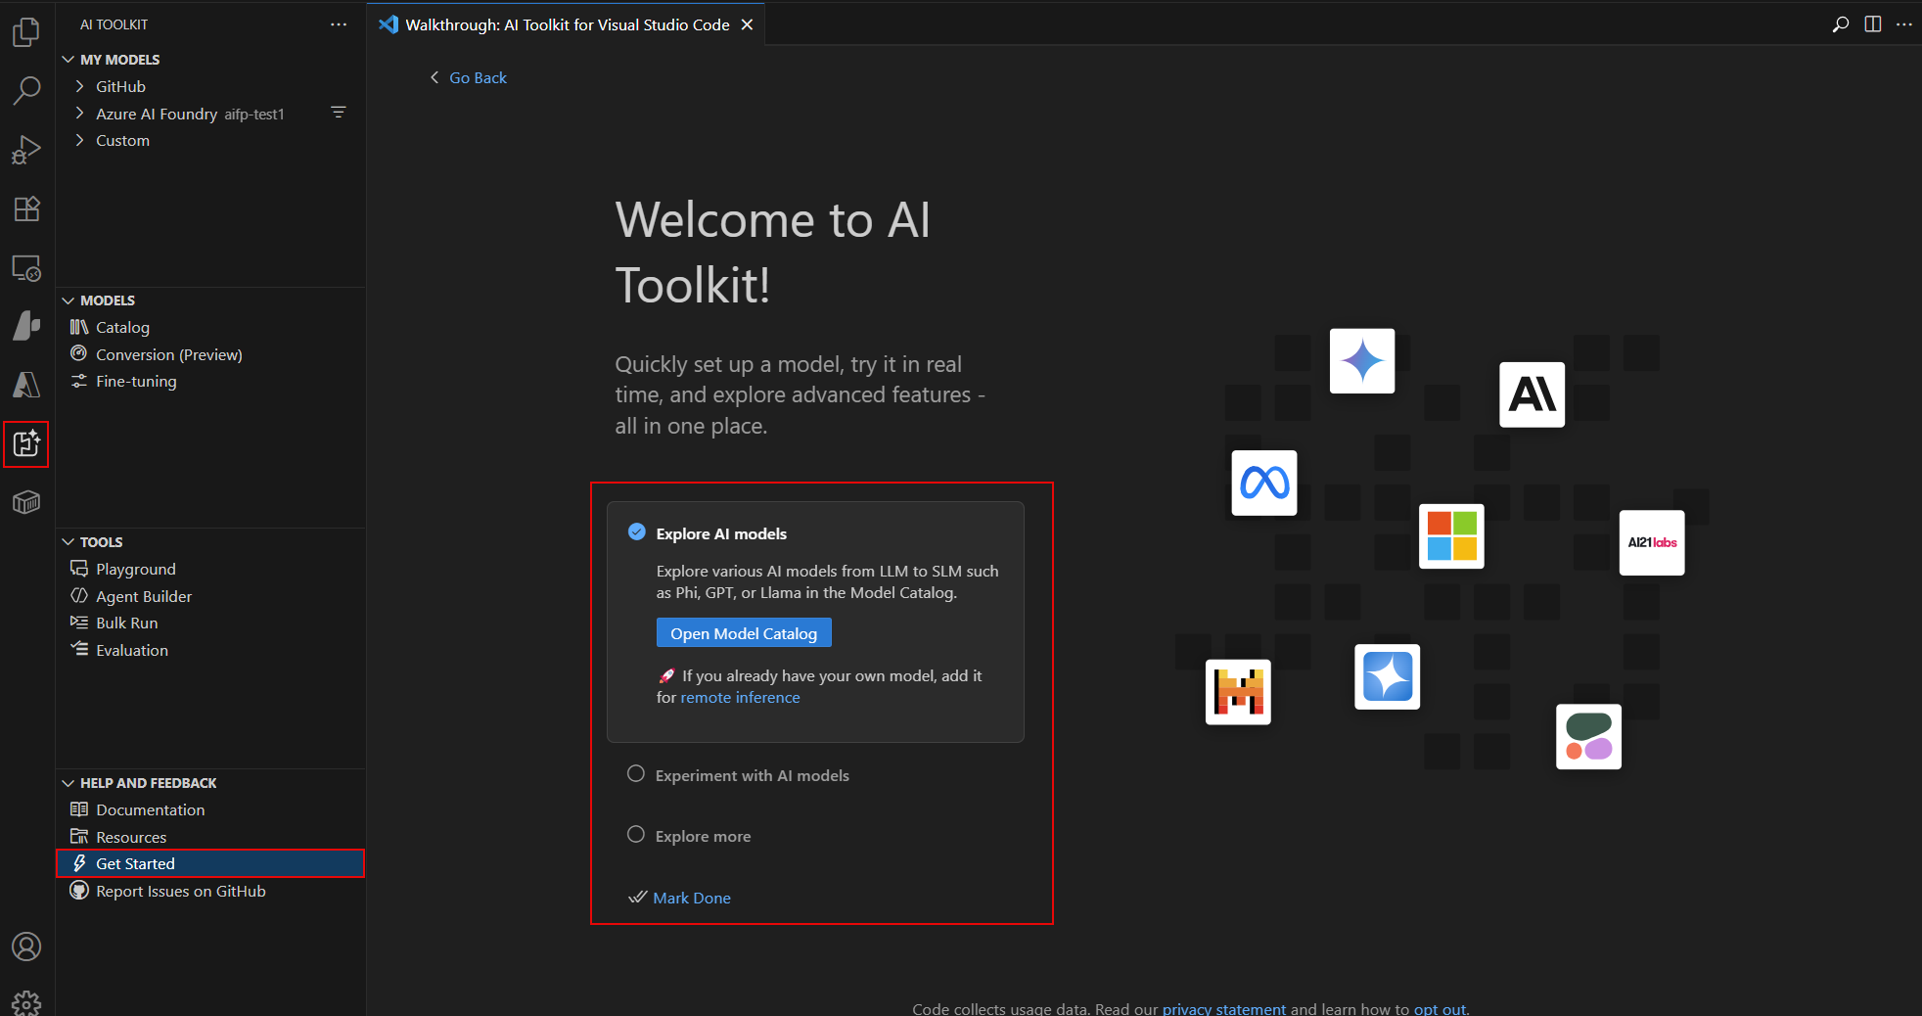Open the AI Toolkit activity bar icon
The width and height of the screenshot is (1922, 1016).
coord(26,443)
